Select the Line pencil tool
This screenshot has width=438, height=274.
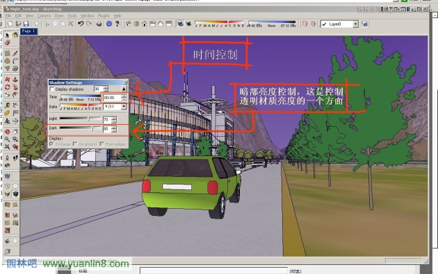[x=15, y=53]
